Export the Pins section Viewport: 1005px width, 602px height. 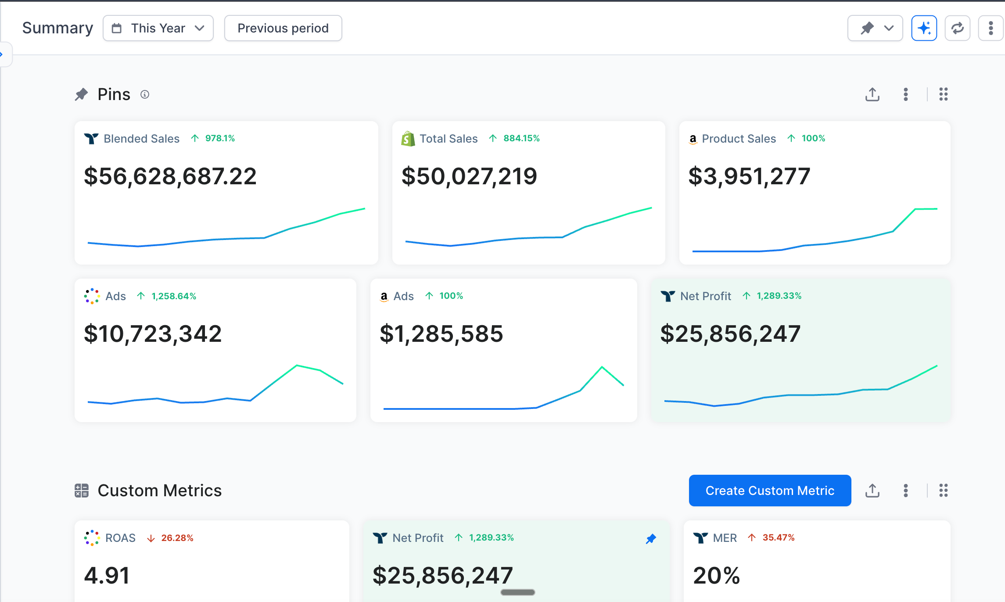pos(872,94)
